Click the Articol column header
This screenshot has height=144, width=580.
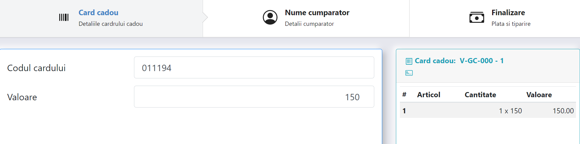click(x=429, y=95)
